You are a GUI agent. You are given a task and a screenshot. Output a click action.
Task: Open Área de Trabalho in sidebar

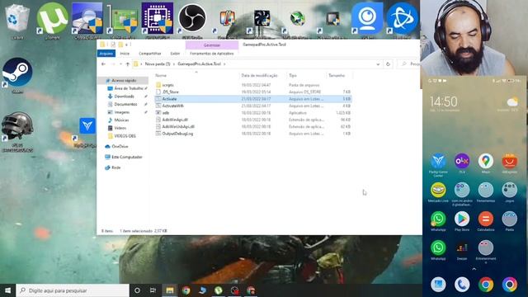128,88
